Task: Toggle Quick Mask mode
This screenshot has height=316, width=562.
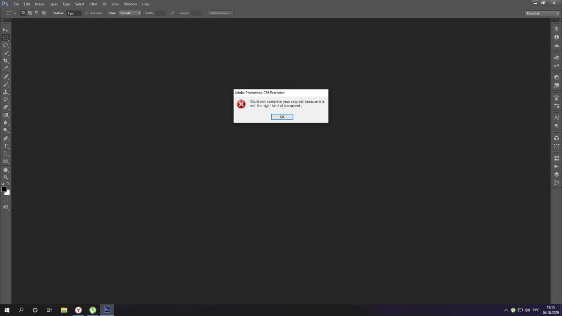Action: pos(6,199)
